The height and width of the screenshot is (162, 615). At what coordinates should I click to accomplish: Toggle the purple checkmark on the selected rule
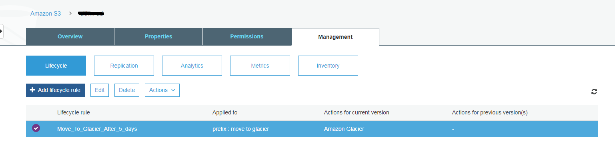[36, 128]
